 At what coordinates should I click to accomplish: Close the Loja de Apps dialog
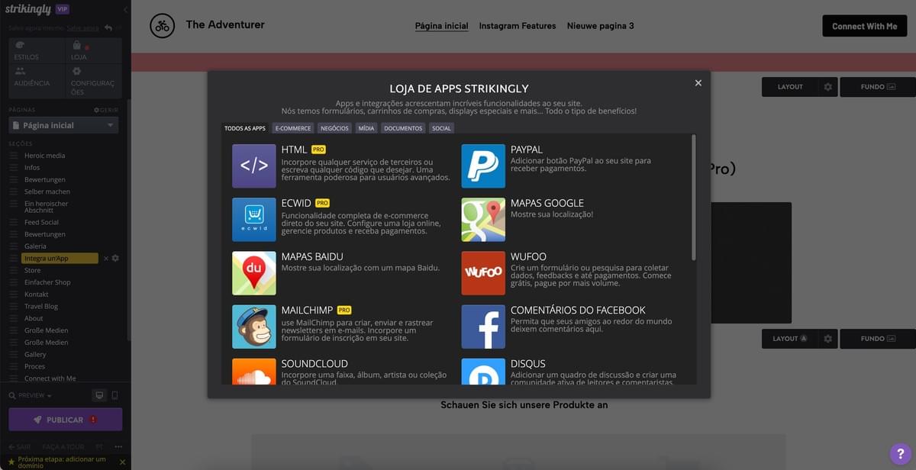pyautogui.click(x=698, y=83)
